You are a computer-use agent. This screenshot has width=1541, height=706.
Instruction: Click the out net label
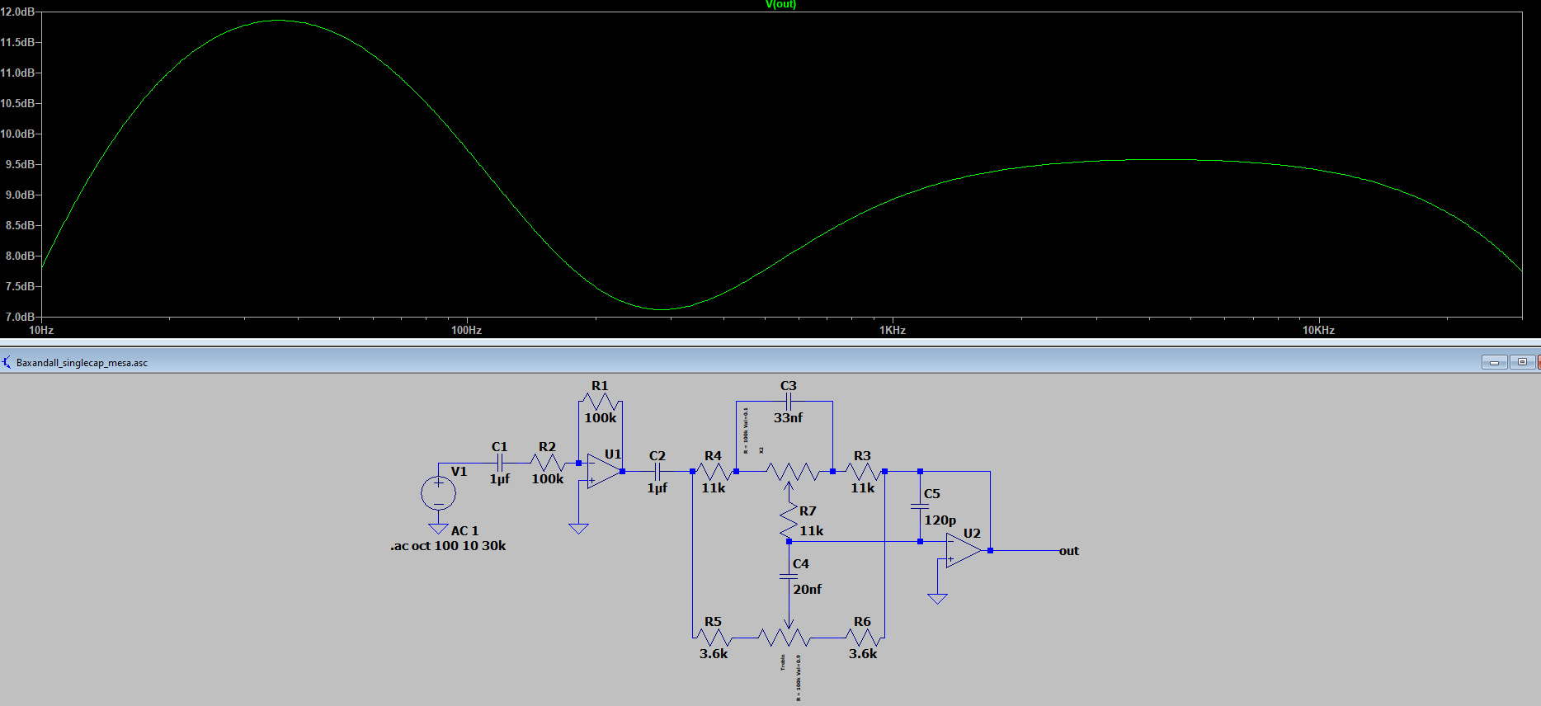1069,551
